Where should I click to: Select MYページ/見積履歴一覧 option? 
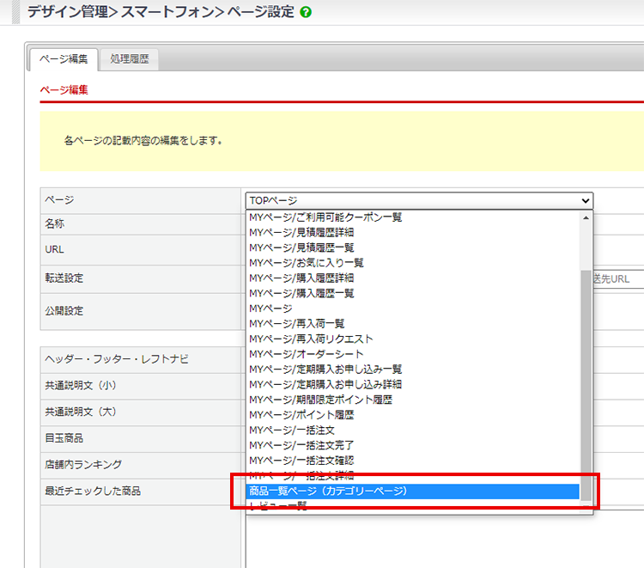[301, 247]
